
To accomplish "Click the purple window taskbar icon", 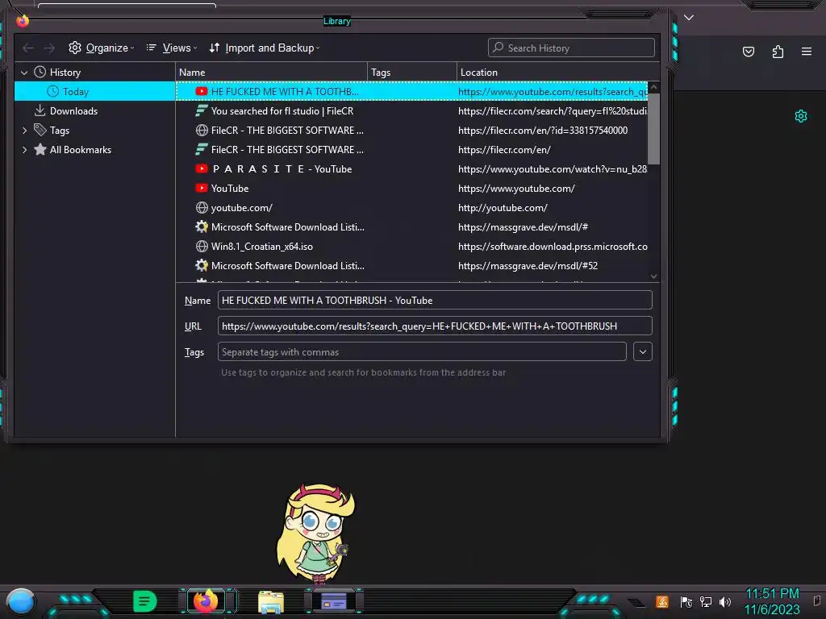I will pyautogui.click(x=333, y=601).
